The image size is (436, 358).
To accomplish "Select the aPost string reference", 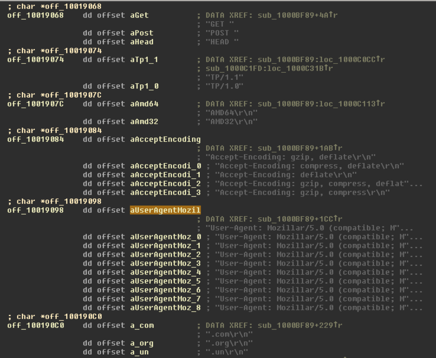I will (x=141, y=33).
